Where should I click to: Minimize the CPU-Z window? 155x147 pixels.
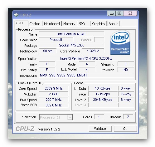[x=112, y=13]
